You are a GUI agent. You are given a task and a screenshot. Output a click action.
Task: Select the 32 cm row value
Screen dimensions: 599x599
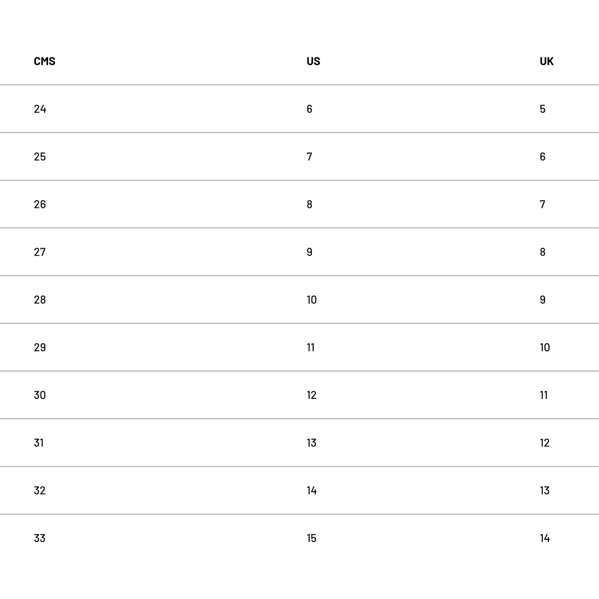coord(40,490)
